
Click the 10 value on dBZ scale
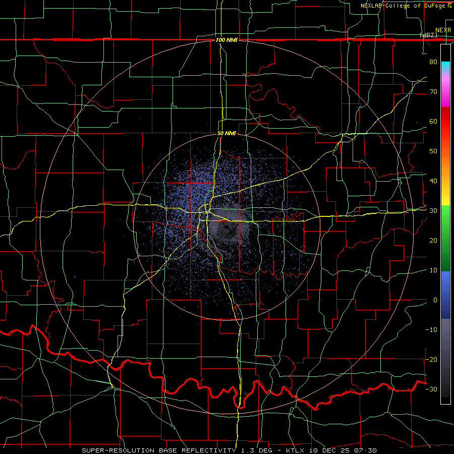pos(433,270)
